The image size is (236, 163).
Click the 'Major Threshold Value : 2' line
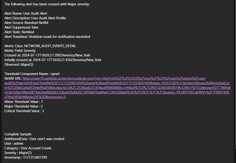pyautogui.click(x=24, y=106)
